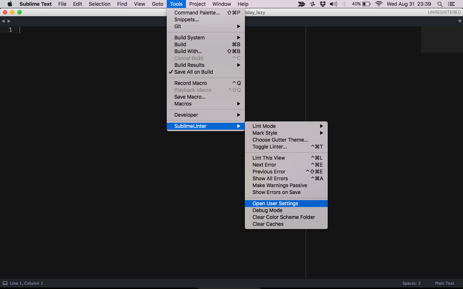Image resolution: width=463 pixels, height=289 pixels.
Task: Click the volume icon in menu bar
Action: coord(334,4)
